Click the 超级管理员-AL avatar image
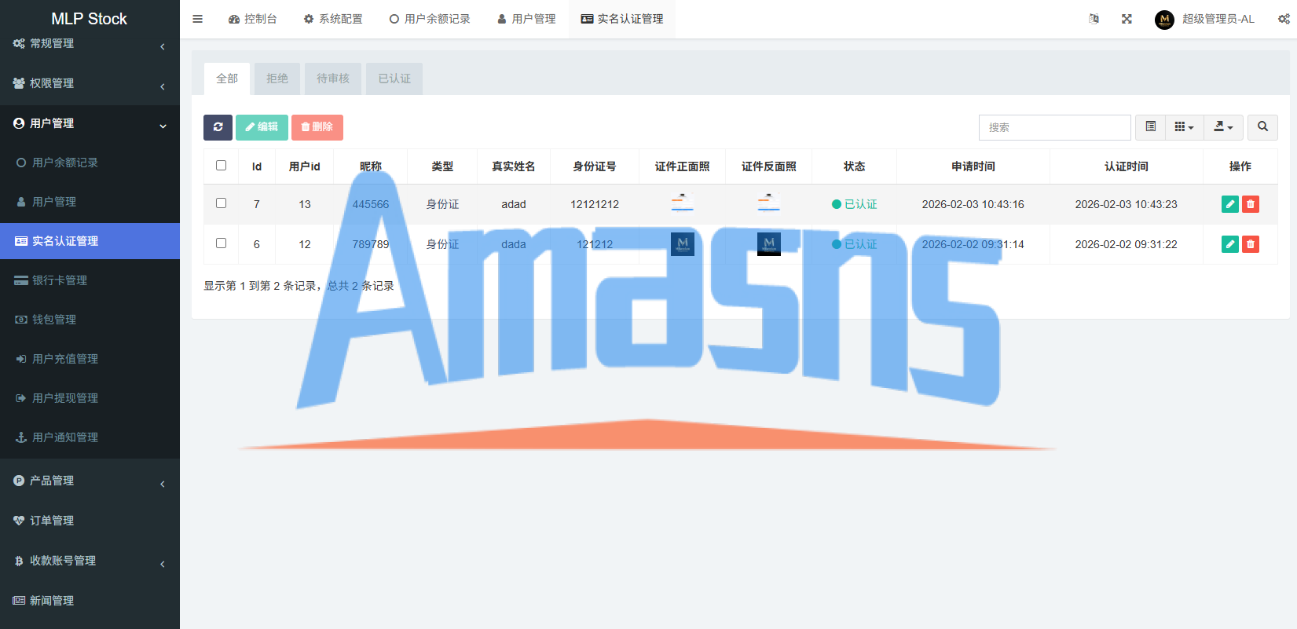This screenshot has height=629, width=1297. click(1164, 20)
